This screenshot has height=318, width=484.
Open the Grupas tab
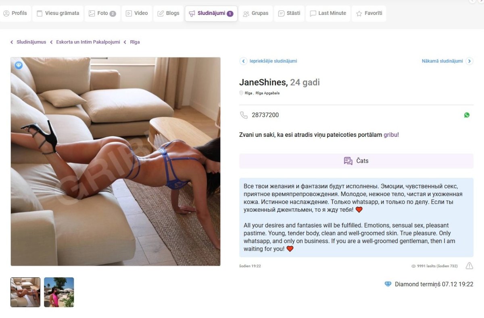coord(256,13)
